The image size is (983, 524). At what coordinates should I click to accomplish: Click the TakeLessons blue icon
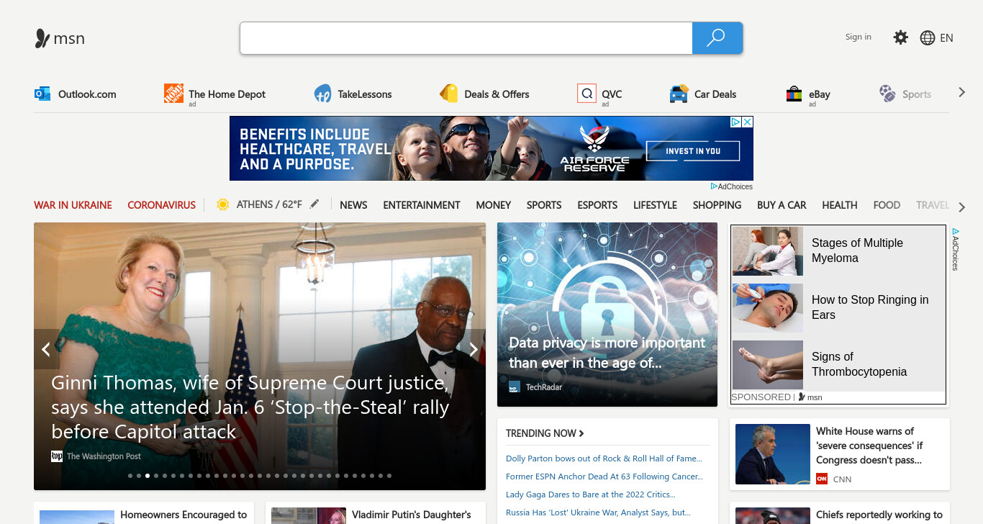pos(322,94)
